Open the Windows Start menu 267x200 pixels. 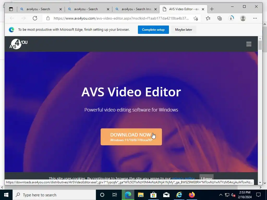click(6, 195)
